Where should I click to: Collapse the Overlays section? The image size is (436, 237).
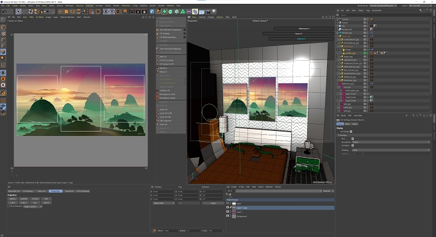tap(339, 135)
